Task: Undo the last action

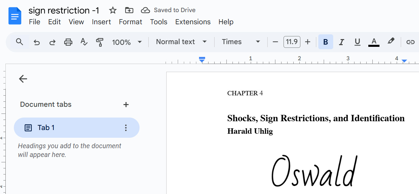Action: 36,42
